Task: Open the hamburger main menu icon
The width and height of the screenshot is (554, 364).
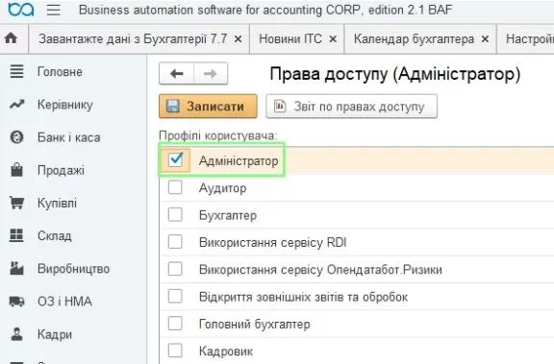Action: pos(53,10)
